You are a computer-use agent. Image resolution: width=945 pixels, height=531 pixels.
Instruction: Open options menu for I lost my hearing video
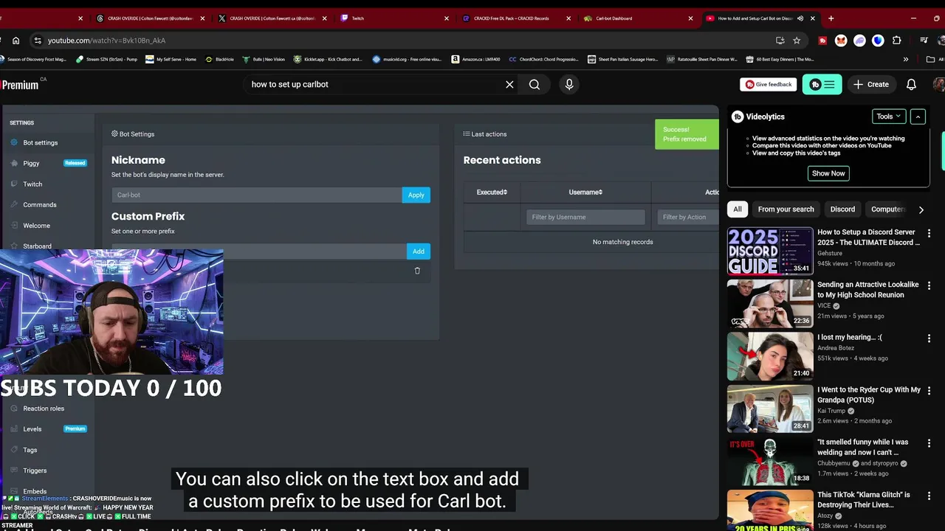coord(929,339)
